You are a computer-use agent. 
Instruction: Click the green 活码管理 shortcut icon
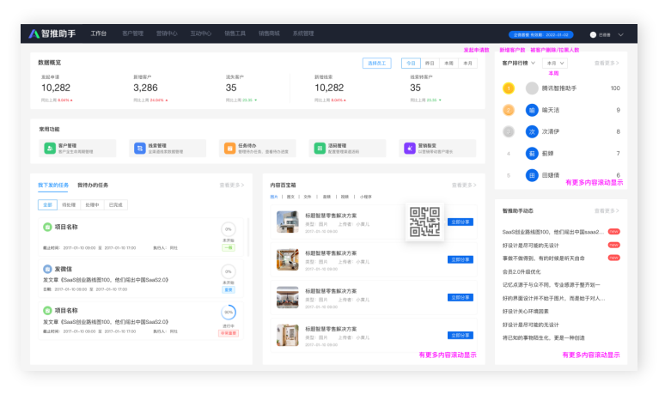click(320, 149)
